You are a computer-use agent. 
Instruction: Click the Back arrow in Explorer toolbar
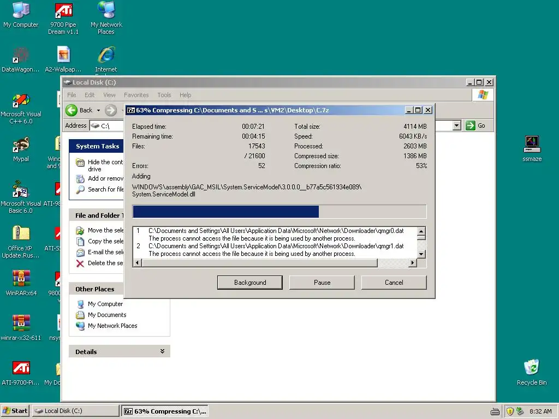(72, 110)
